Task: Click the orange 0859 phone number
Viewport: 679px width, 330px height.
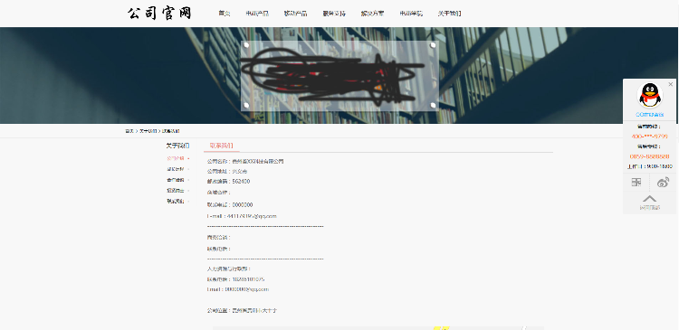Action: [x=649, y=156]
